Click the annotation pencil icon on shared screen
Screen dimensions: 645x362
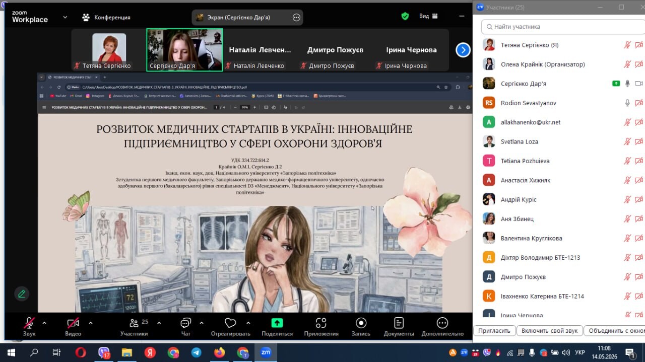(x=21, y=294)
